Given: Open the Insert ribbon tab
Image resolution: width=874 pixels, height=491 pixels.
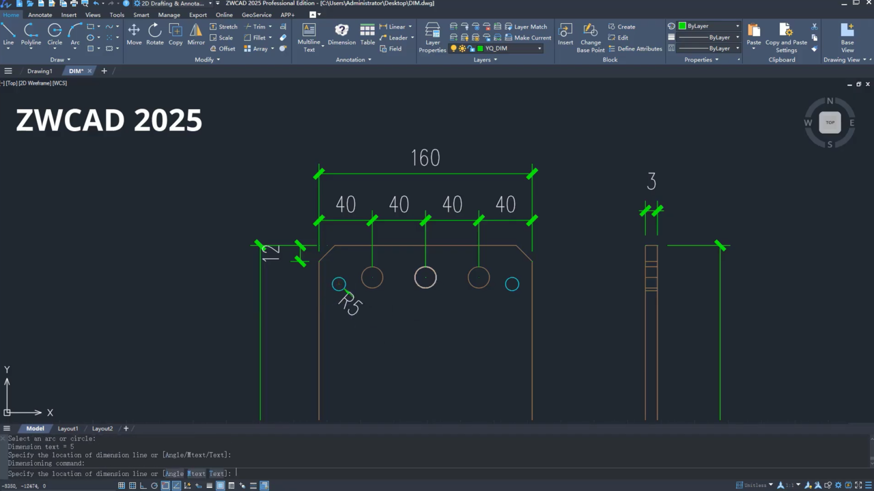Looking at the screenshot, I should point(69,14).
